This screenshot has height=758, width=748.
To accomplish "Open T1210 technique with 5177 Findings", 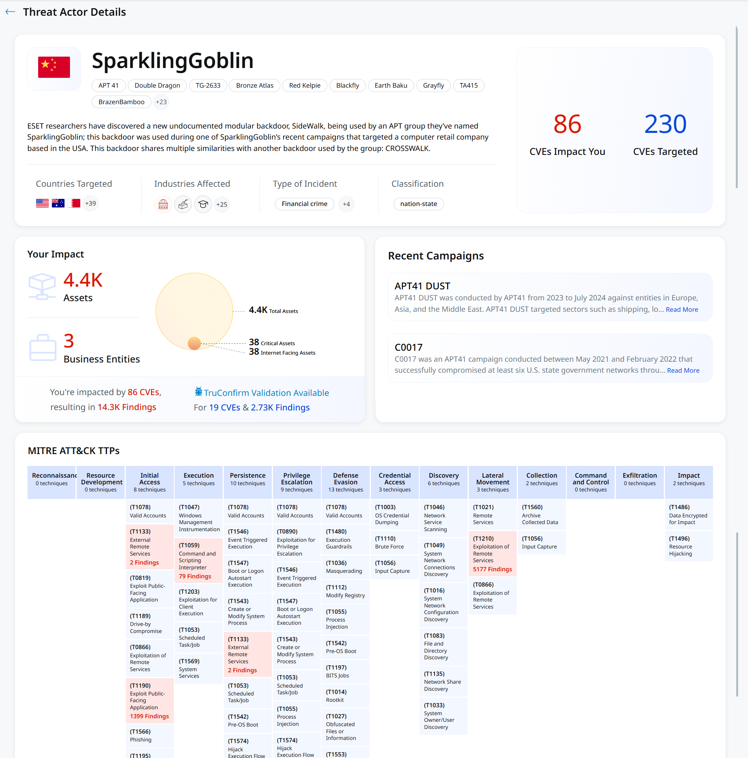I will [493, 554].
